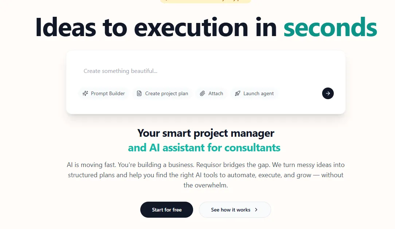Open the Prompt Builder option
Screen dimensions: 395x229
[x=108, y=93]
